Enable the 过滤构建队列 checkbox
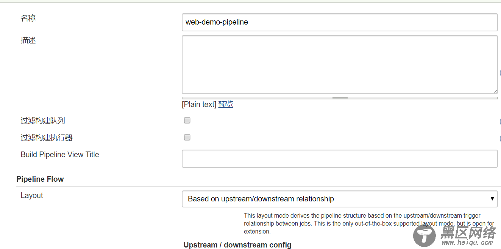Viewport: 501px width, 249px height. 187,121
